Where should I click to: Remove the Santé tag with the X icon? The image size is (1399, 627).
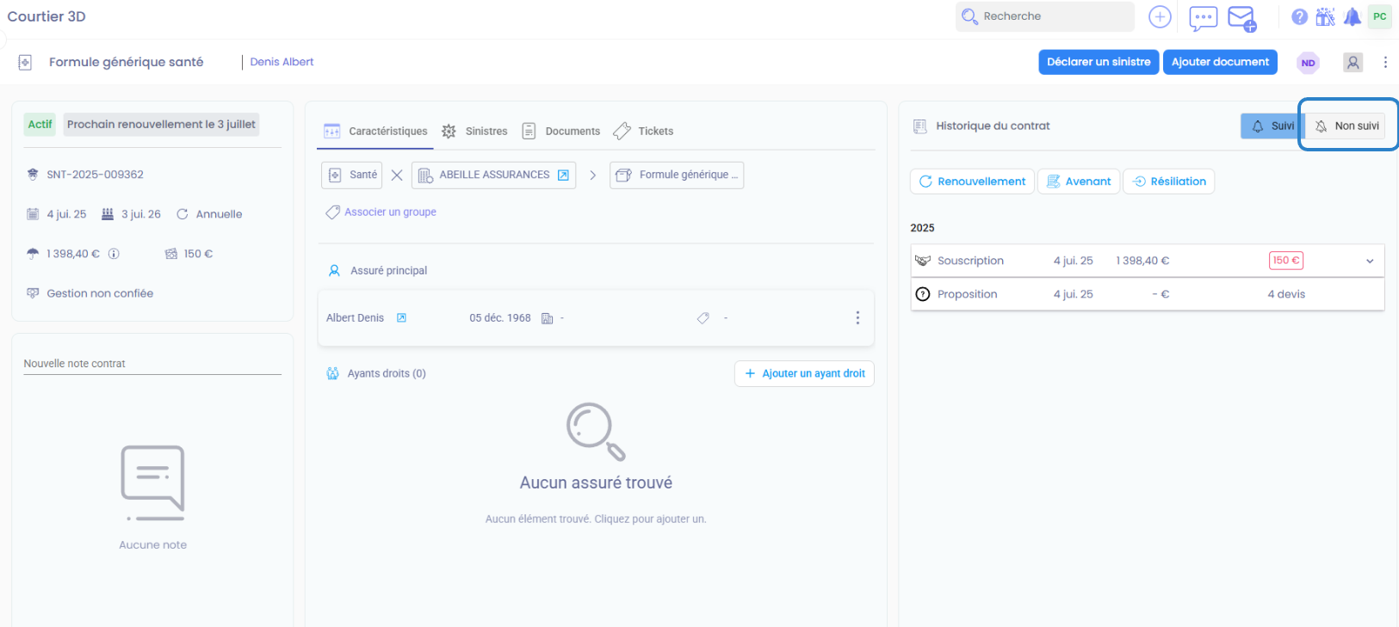(397, 175)
